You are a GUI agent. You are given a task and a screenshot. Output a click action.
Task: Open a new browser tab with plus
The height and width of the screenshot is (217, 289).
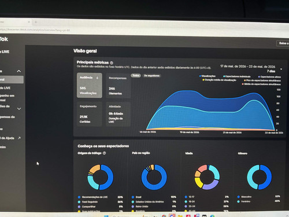pyautogui.click(x=36, y=22)
